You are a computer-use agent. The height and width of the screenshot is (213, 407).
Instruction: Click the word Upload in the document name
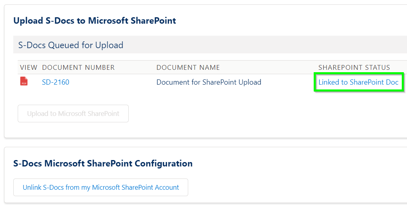point(250,82)
